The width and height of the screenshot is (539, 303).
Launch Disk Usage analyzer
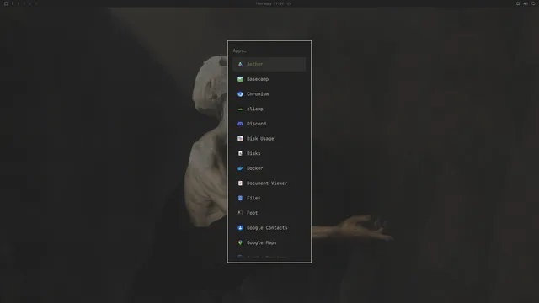pyautogui.click(x=269, y=138)
